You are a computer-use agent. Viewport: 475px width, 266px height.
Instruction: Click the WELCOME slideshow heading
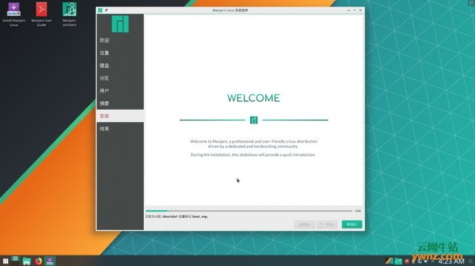(253, 98)
